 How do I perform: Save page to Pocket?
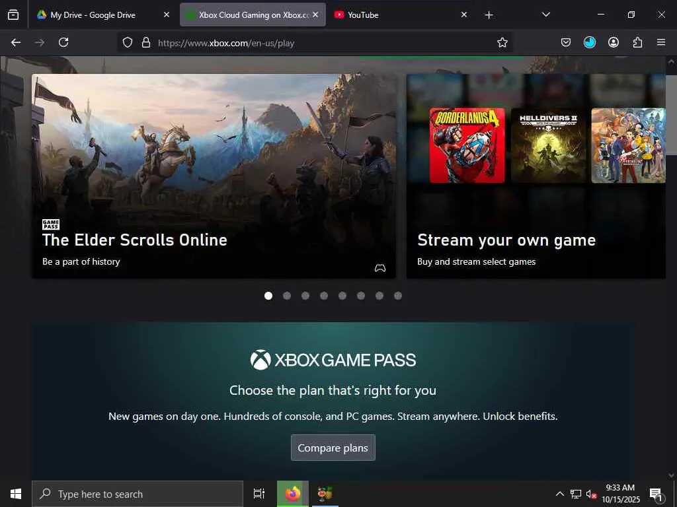tap(566, 42)
